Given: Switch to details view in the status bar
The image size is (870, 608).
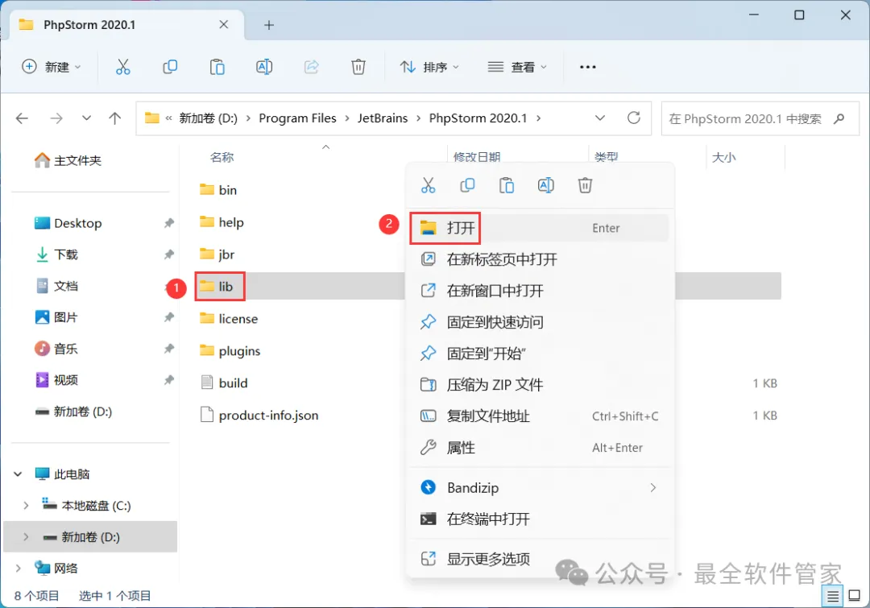Looking at the screenshot, I should [833, 597].
